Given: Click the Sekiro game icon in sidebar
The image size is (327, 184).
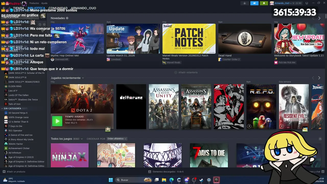Looking at the screenshot, I should [x=6, y=100].
